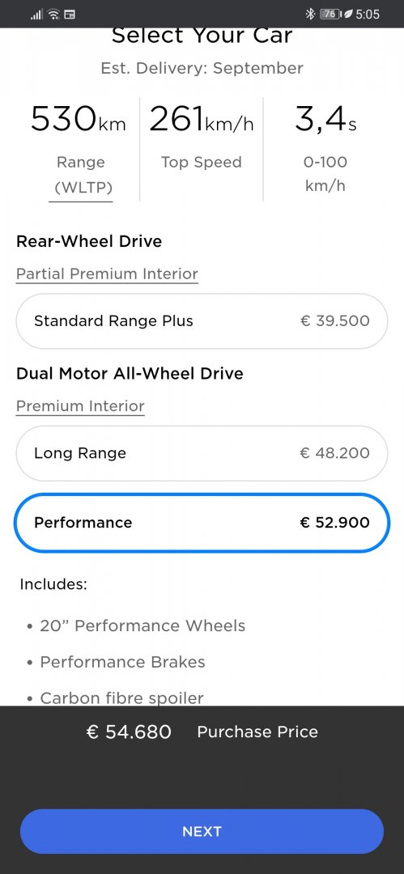Screen dimensions: 404x874
Task: Tap the notification card icon in status bar
Action: coord(70,15)
